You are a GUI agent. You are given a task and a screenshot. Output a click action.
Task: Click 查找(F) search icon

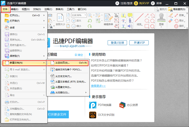157,9
